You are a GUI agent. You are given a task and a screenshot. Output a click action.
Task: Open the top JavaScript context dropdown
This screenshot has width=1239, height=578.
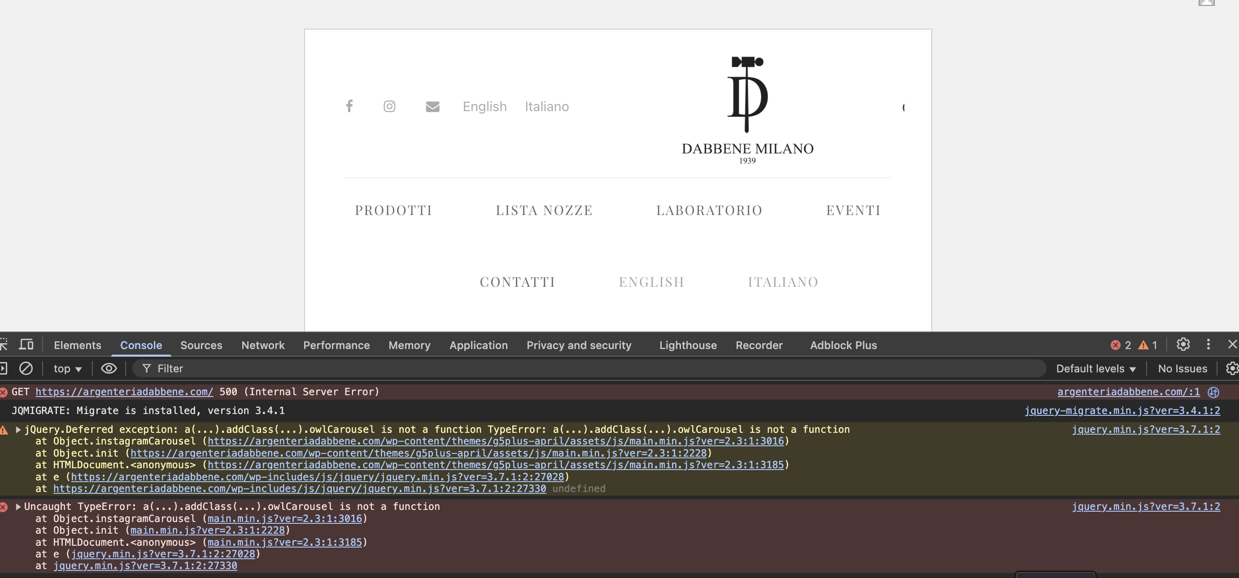tap(67, 368)
